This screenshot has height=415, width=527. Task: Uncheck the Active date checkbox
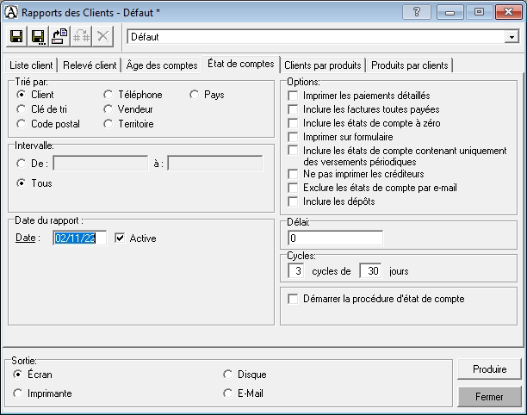click(x=121, y=238)
